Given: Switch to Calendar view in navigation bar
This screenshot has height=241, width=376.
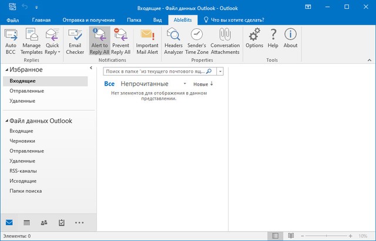Looking at the screenshot, I should click(26, 223).
